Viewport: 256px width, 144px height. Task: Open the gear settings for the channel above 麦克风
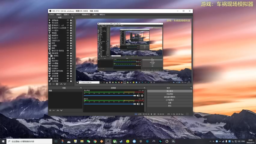[x=142, y=96]
